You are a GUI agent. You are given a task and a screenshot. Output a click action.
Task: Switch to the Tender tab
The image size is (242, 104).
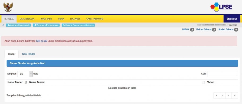(x=12, y=54)
